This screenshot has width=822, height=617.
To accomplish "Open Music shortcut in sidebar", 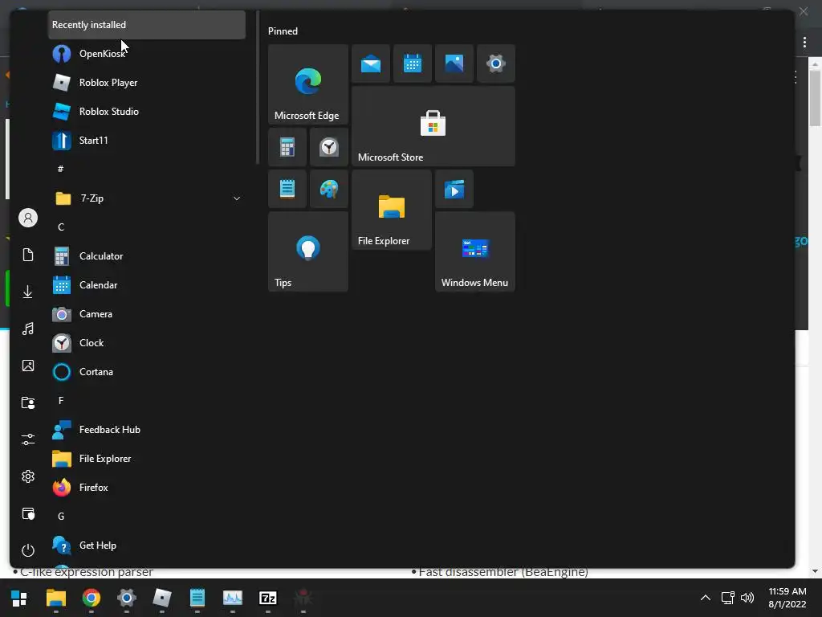I will coord(28,329).
